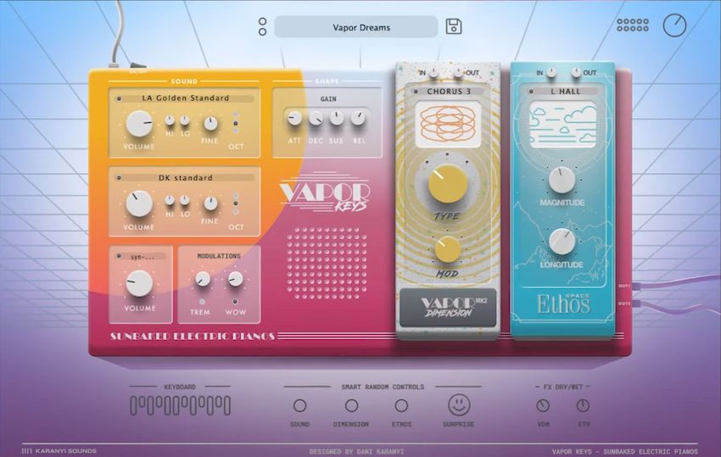Screen dimensions: 721x457
Task: Save the Vapor Dreams preset
Action: coord(454,26)
